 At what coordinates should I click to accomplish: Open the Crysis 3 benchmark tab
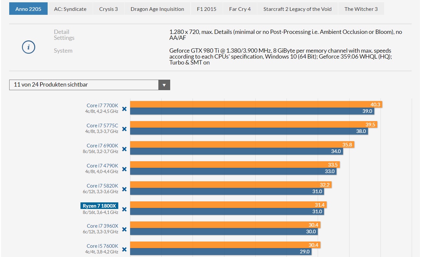point(108,9)
